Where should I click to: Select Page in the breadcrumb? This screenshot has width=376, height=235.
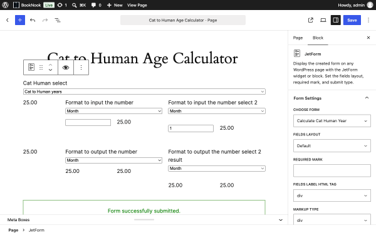point(13,230)
